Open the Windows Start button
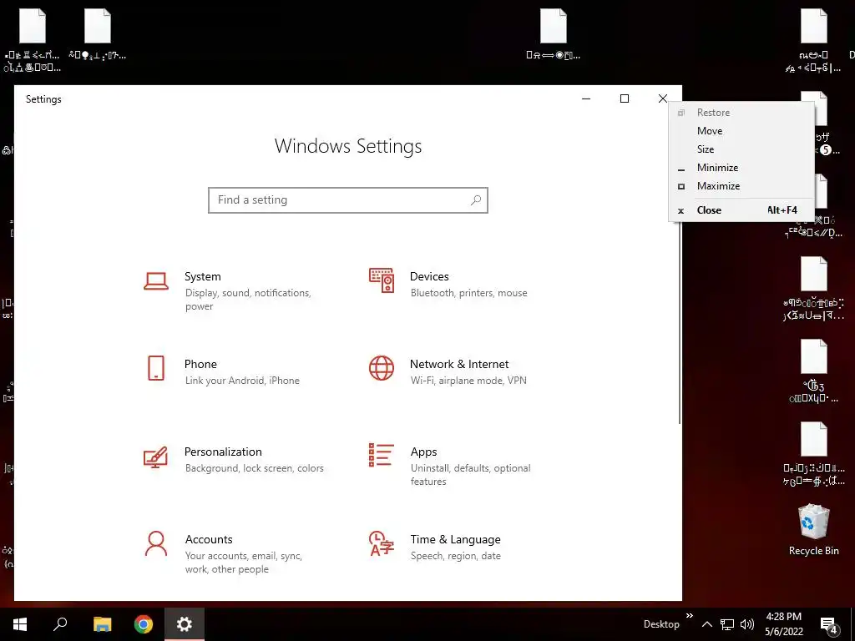This screenshot has width=855, height=641. (20, 624)
